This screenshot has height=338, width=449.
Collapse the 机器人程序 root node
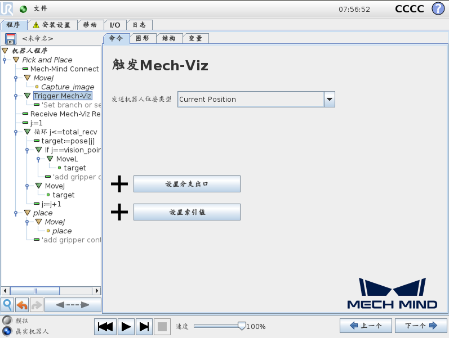pos(5,51)
